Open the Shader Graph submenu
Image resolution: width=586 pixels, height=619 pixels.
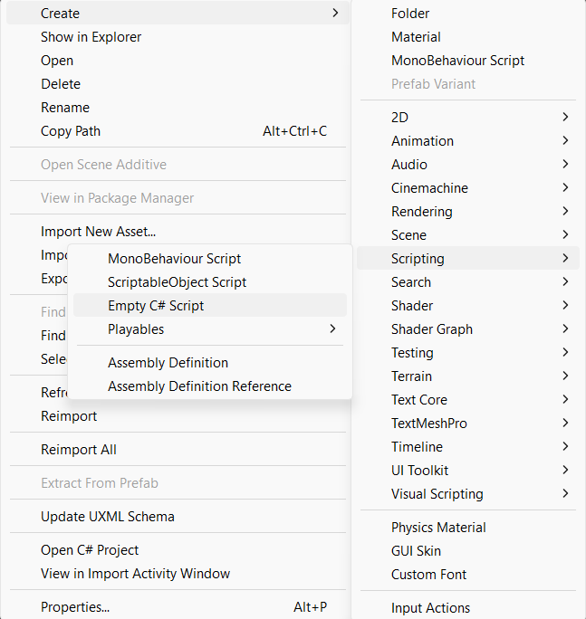click(x=468, y=329)
